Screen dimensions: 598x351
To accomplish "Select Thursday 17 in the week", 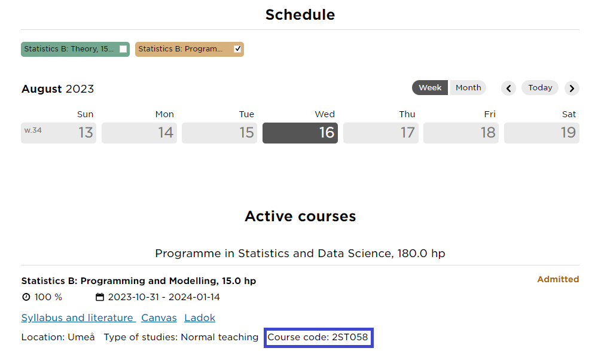I will (380, 133).
